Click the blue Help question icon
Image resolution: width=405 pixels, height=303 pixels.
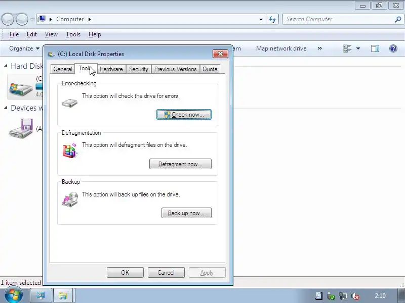[393, 48]
